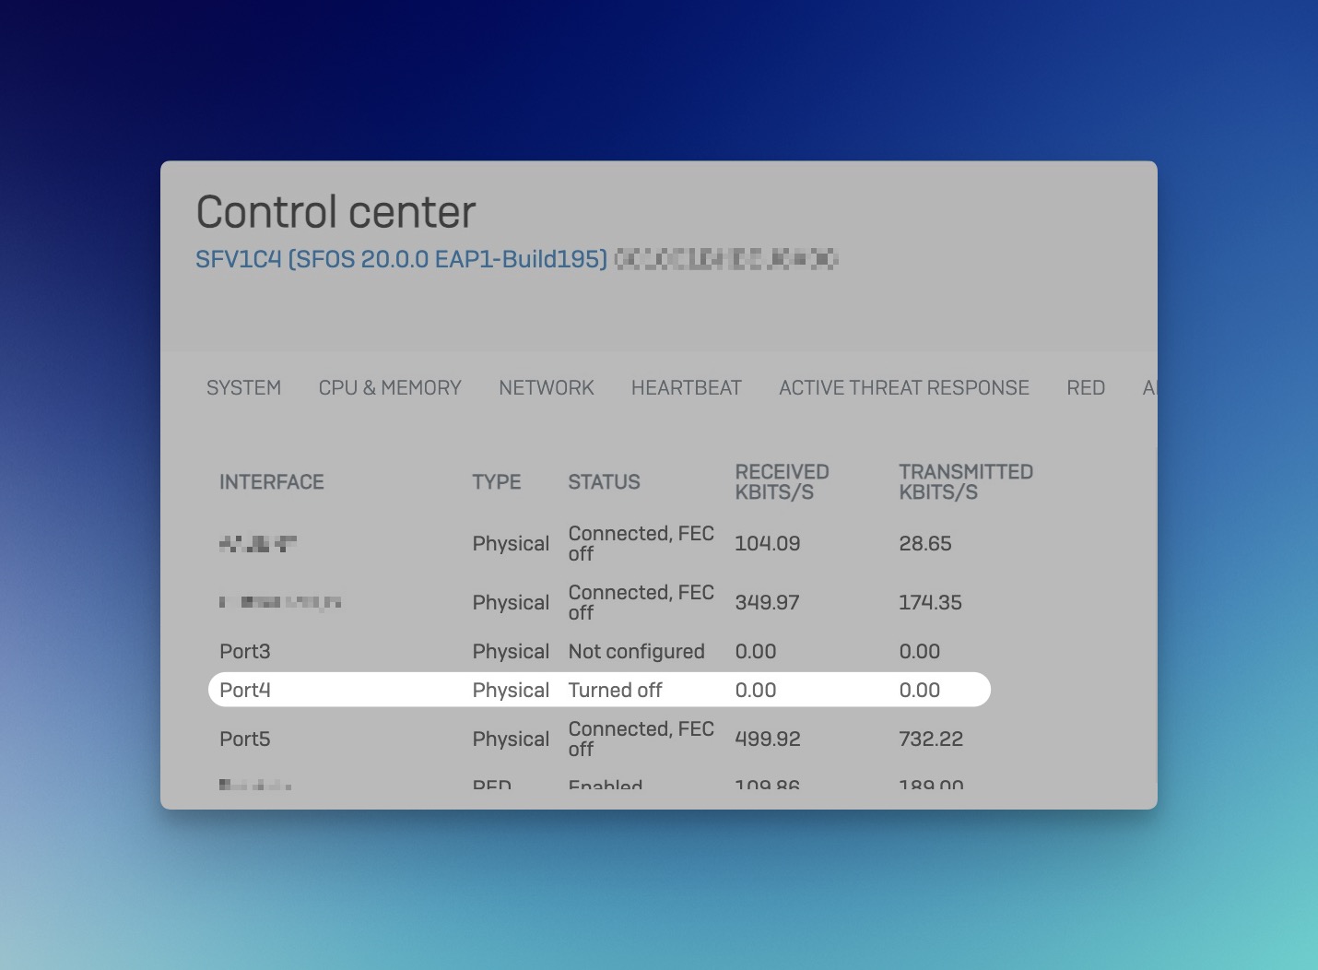Click Port5's received value 499.92
The height and width of the screenshot is (970, 1318).
click(767, 739)
